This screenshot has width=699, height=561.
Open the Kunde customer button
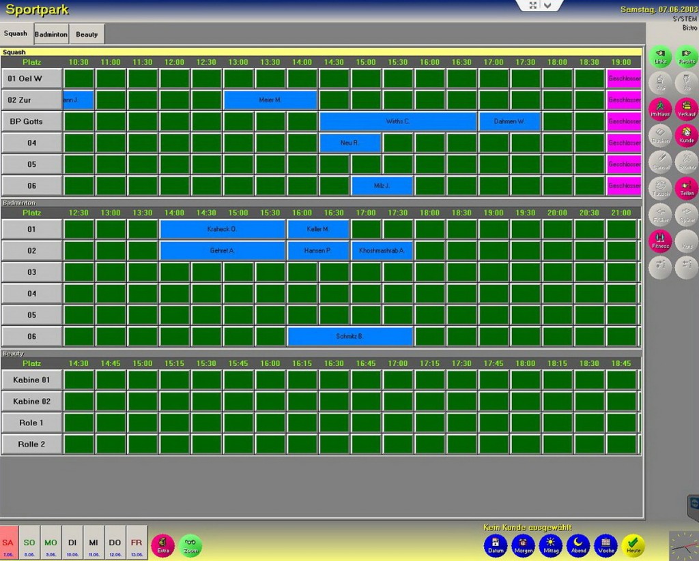tap(687, 135)
